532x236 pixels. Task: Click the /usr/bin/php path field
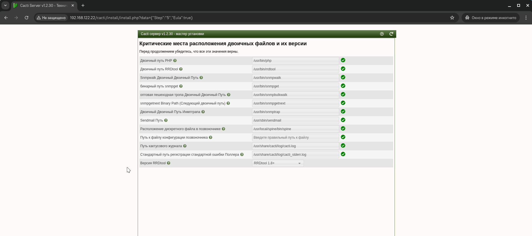(295, 61)
